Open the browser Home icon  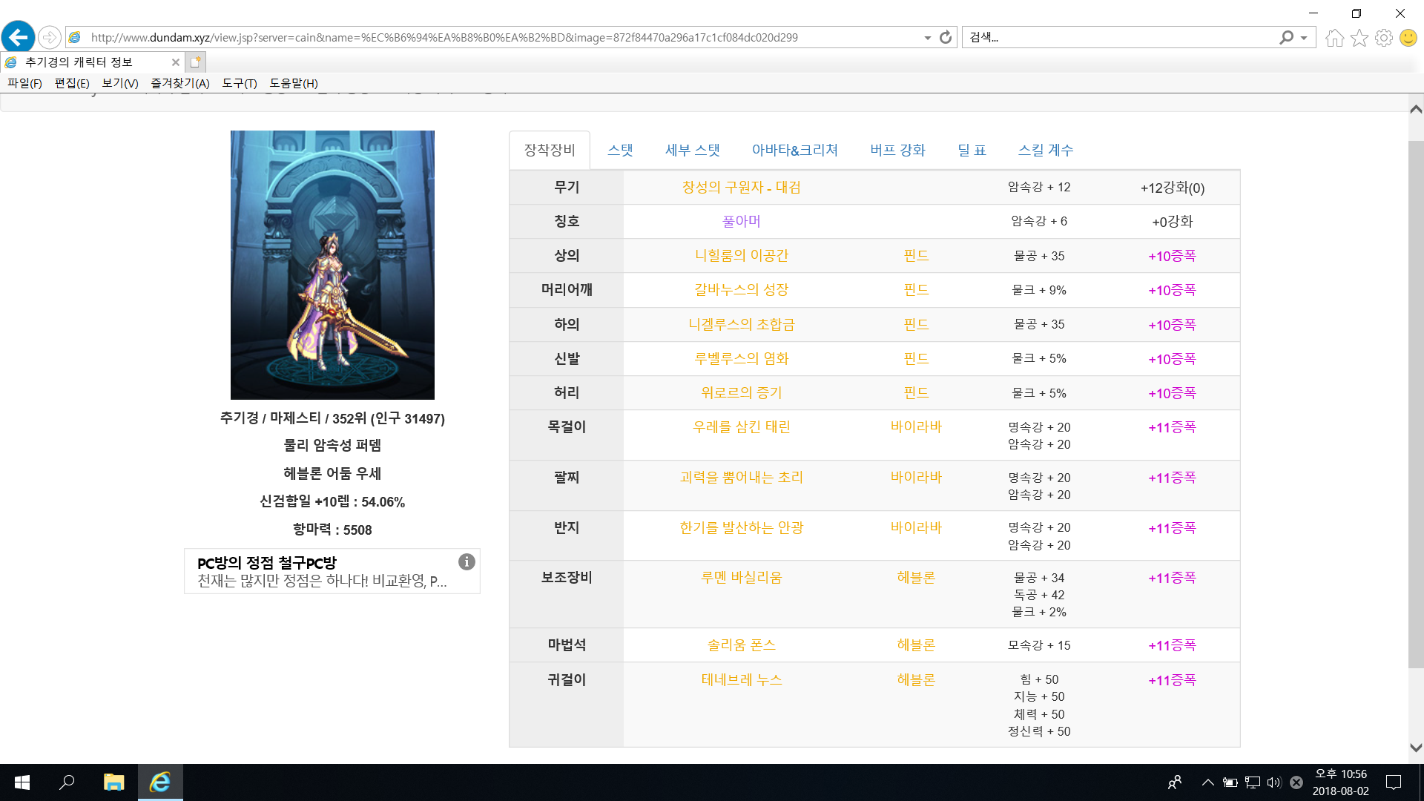pyautogui.click(x=1334, y=38)
